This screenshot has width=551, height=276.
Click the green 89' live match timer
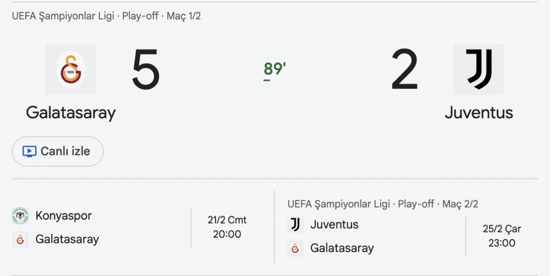pyautogui.click(x=274, y=69)
